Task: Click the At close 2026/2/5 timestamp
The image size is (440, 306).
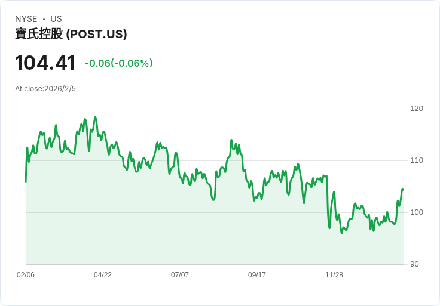Action: click(x=45, y=89)
